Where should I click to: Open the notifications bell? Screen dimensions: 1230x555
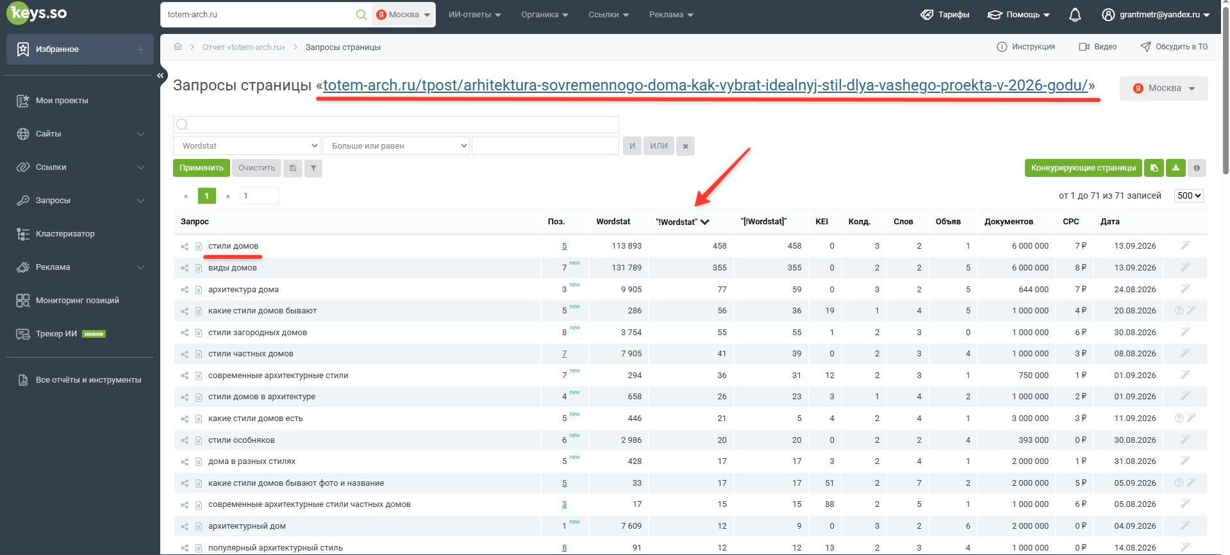point(1075,15)
